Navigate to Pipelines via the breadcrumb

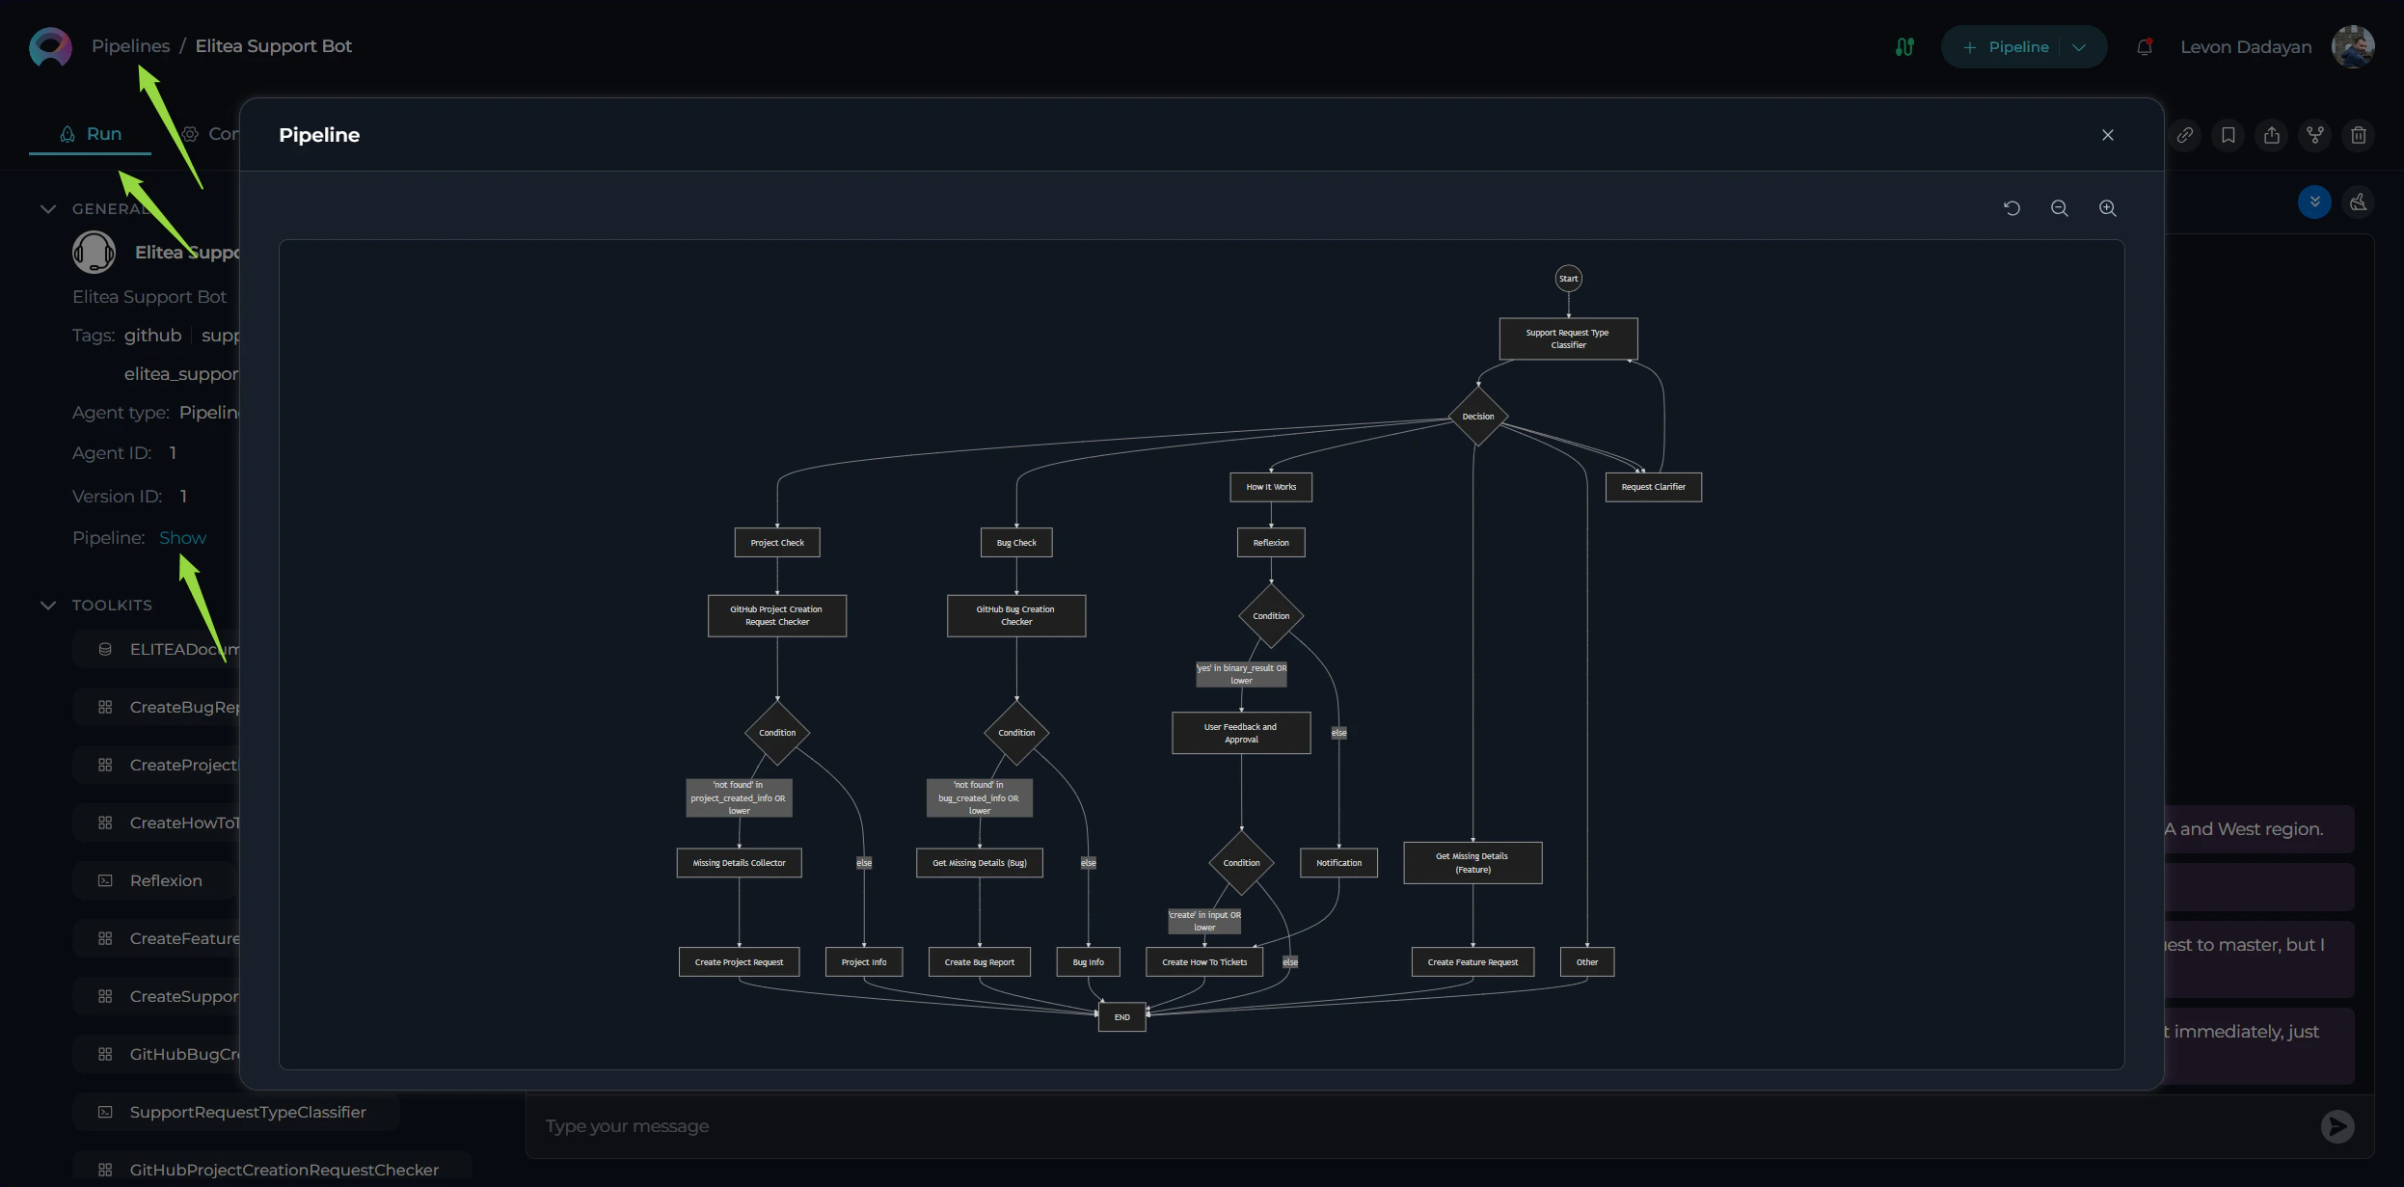pyautogui.click(x=131, y=45)
